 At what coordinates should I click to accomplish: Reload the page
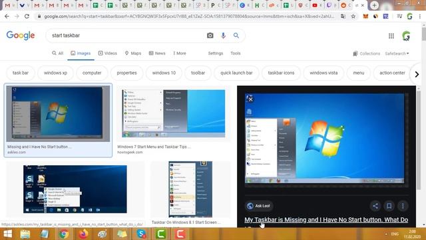pyautogui.click(x=27, y=16)
